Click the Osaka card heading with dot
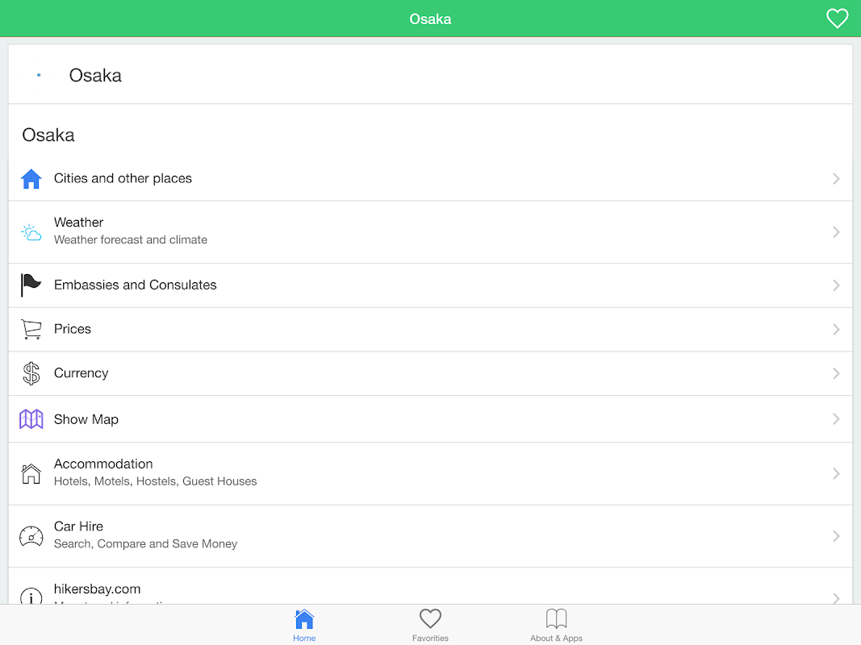The height and width of the screenshot is (645, 861). point(95,75)
